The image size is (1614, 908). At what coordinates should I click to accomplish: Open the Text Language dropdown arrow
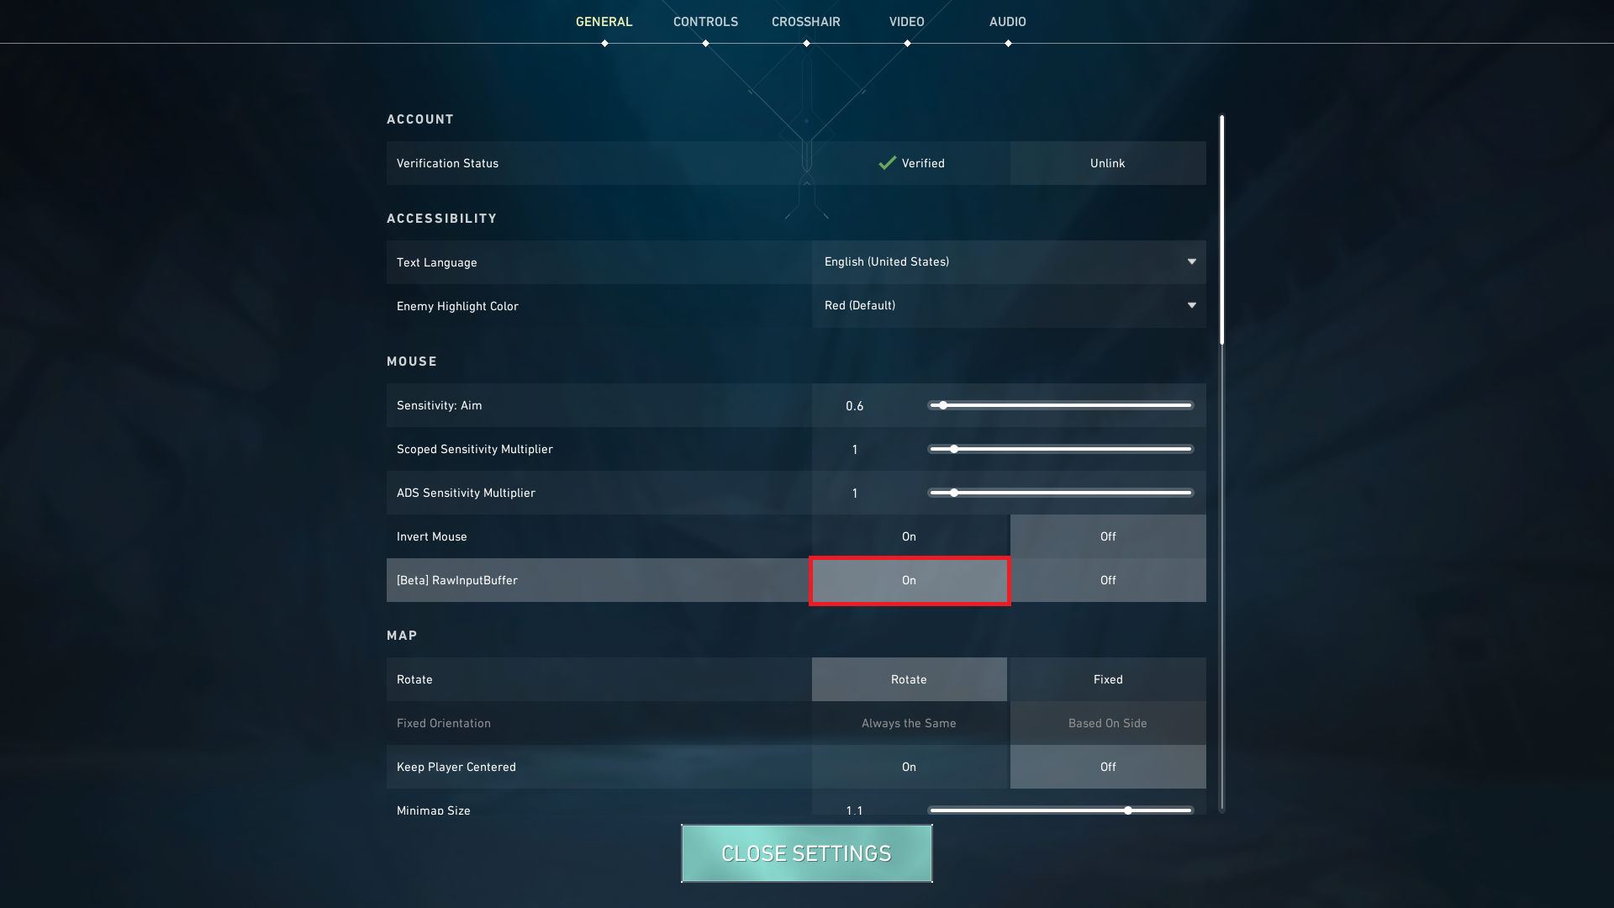pyautogui.click(x=1191, y=261)
